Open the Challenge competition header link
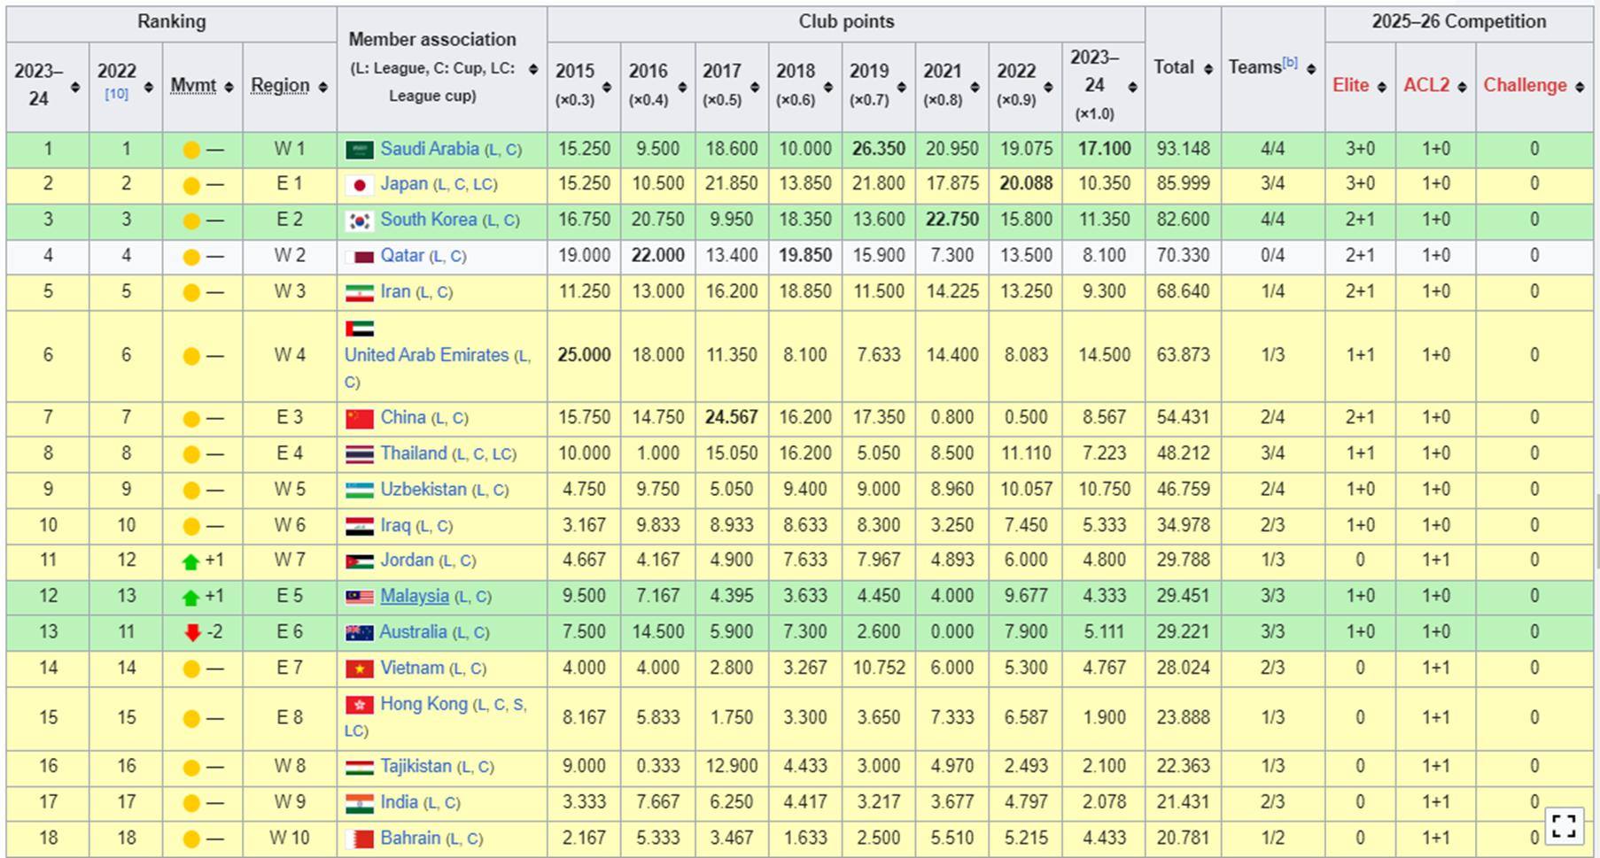 coord(1526,85)
